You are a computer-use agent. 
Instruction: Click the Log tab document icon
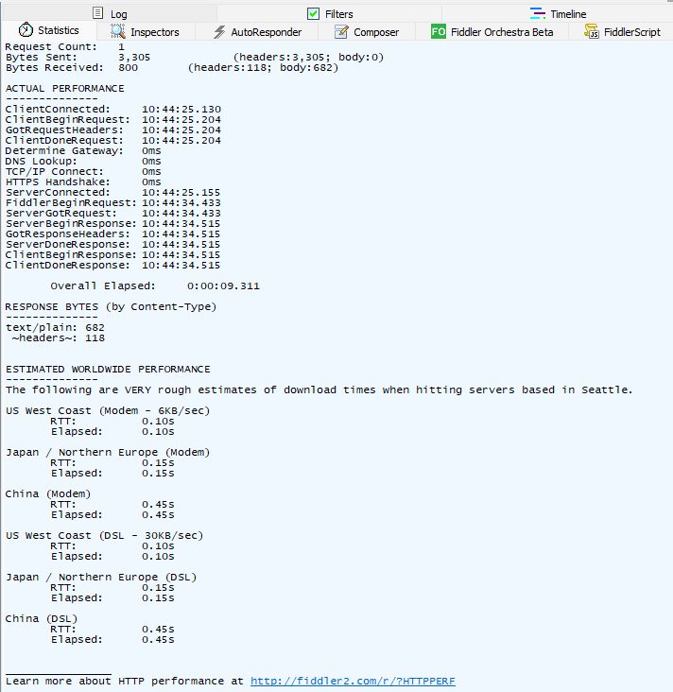coord(98,13)
